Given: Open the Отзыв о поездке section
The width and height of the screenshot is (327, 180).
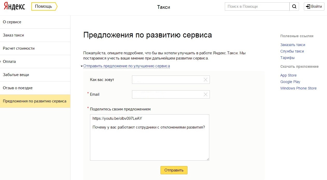Looking at the screenshot, I should coord(35,88).
